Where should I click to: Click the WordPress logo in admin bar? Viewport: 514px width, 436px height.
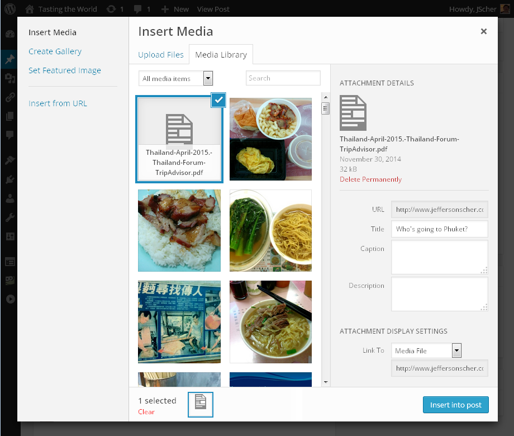(x=10, y=9)
